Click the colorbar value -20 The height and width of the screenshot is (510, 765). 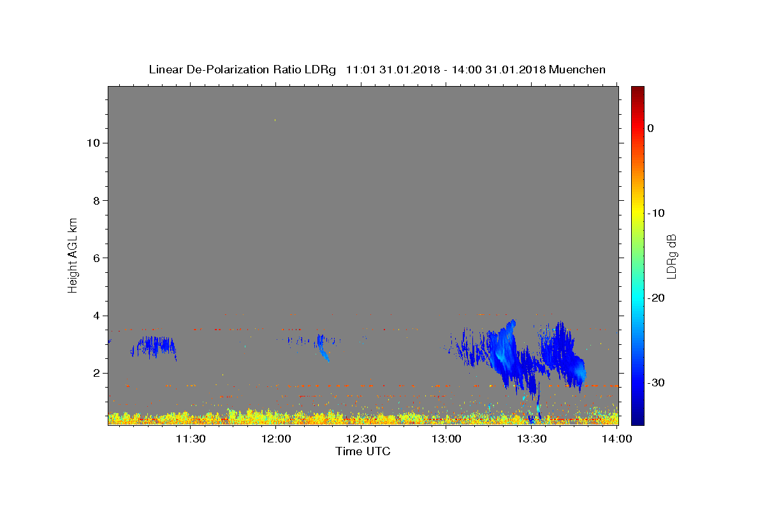[657, 298]
